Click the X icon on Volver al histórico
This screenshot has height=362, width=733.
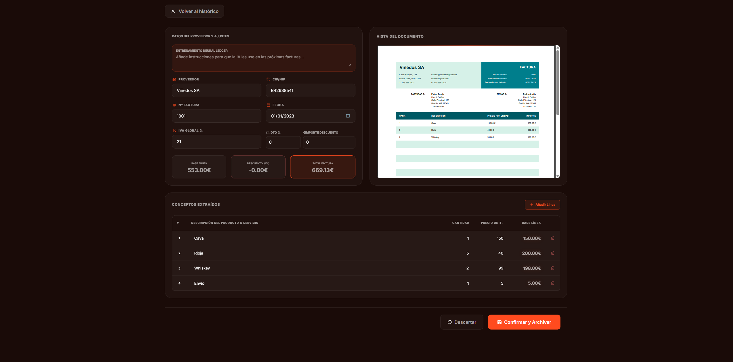pyautogui.click(x=173, y=11)
